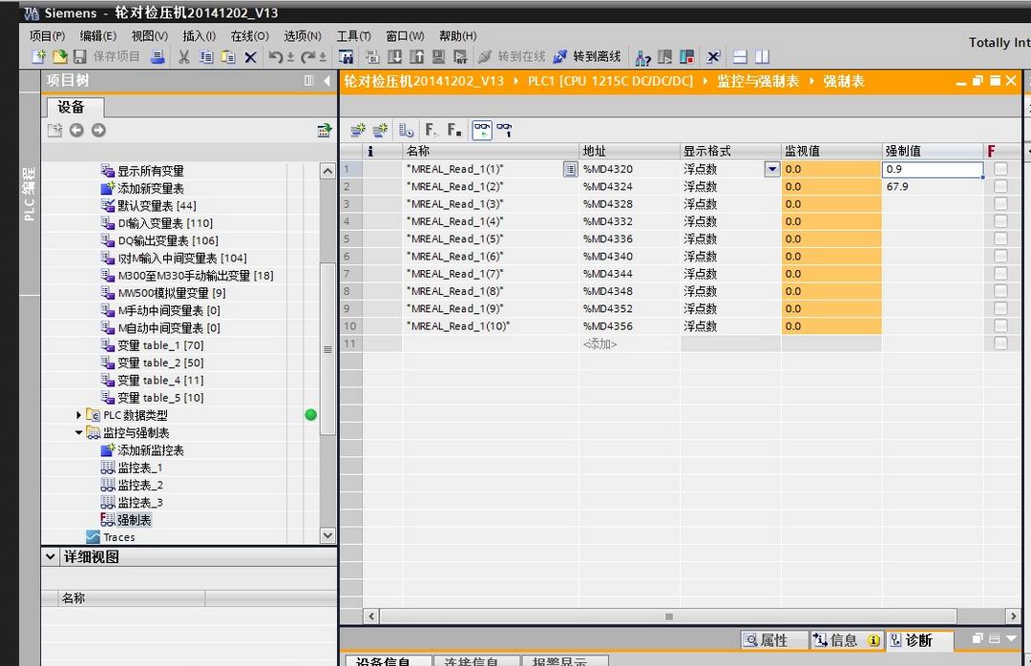Viewport: 1031px width, 666px height.
Task: Open display format dropdown for row 1
Action: point(772,169)
